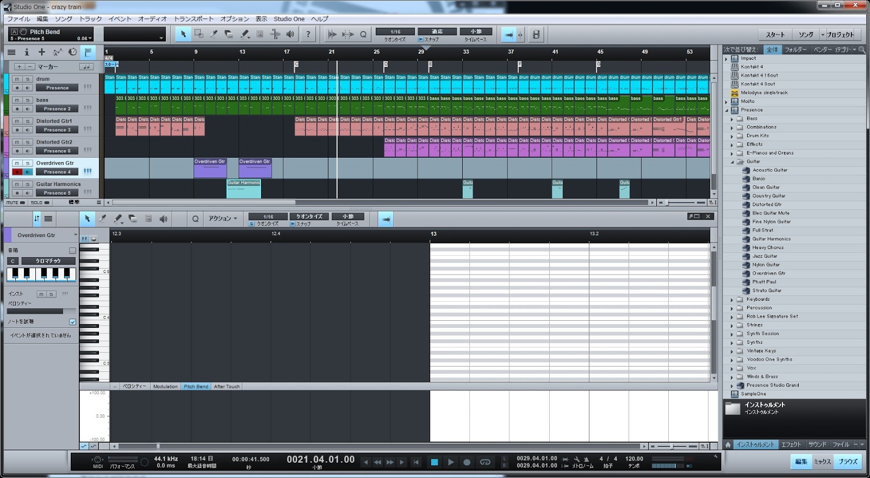Open the ブラウズ view button
870x478 pixels.
tap(847, 462)
